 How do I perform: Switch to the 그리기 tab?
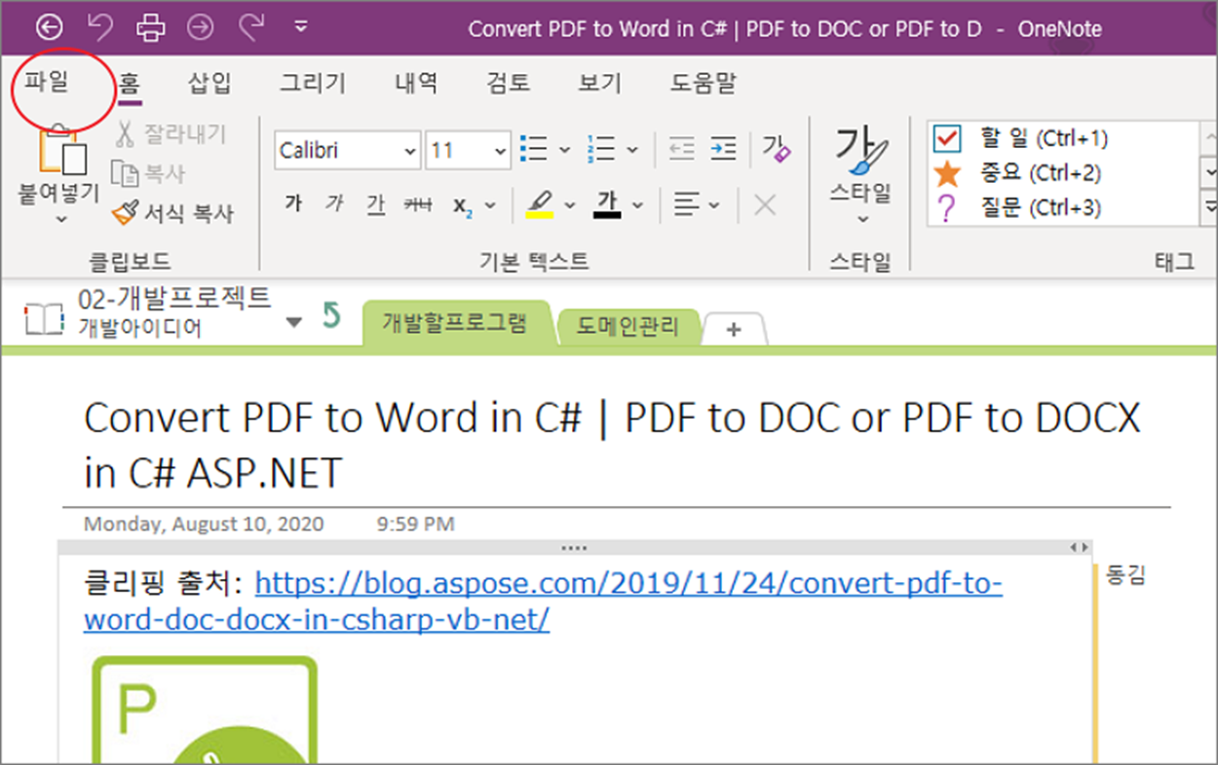313,83
